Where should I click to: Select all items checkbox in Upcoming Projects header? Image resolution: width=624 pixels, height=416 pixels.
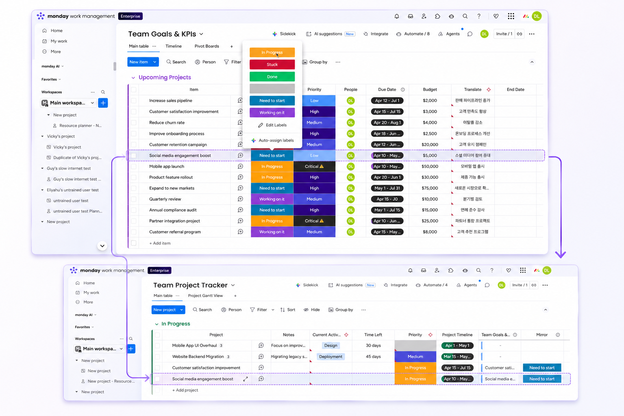pos(134,89)
